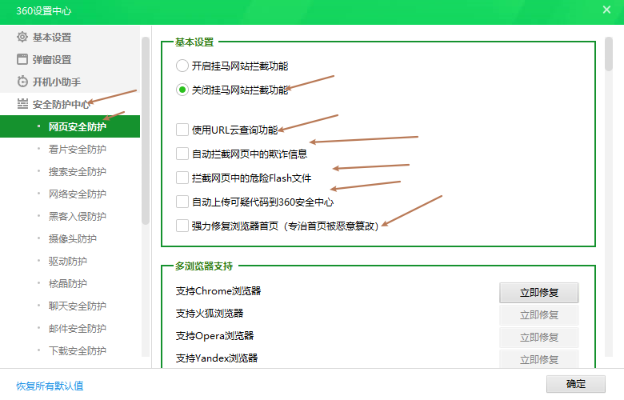Click the 360设置中心 title text
Screen dimensions: 624x400
point(43,10)
